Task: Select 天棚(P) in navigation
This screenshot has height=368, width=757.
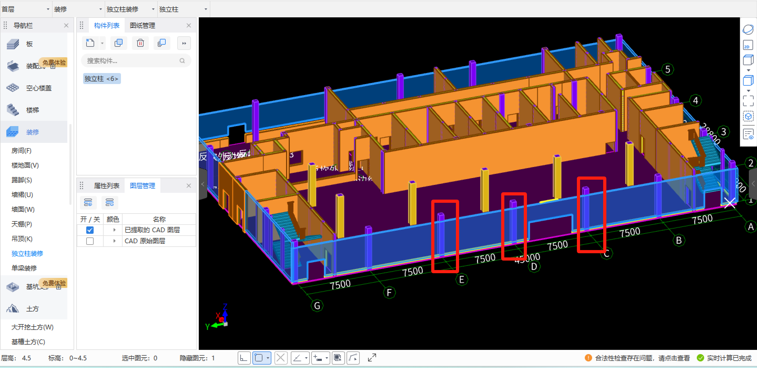Action: click(22, 224)
